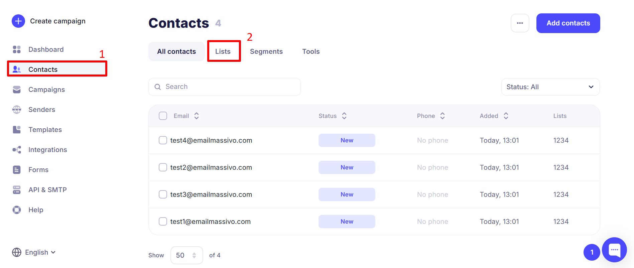
Task: Open the Dashboard grid icon
Action: pyautogui.click(x=17, y=49)
